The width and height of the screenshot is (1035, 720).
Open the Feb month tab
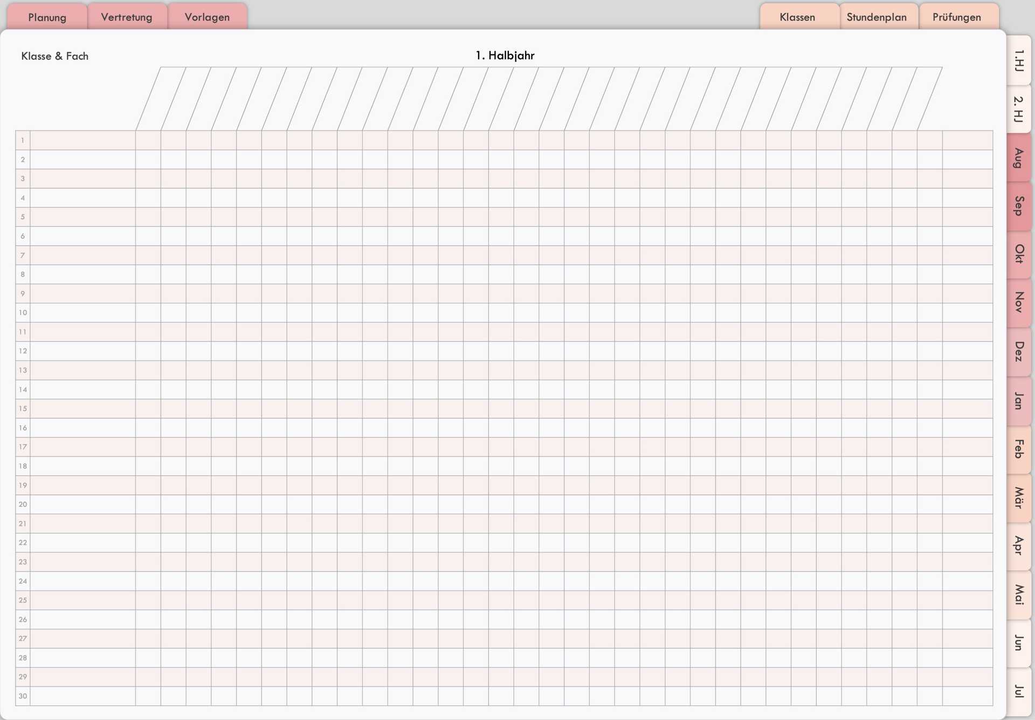point(1018,449)
